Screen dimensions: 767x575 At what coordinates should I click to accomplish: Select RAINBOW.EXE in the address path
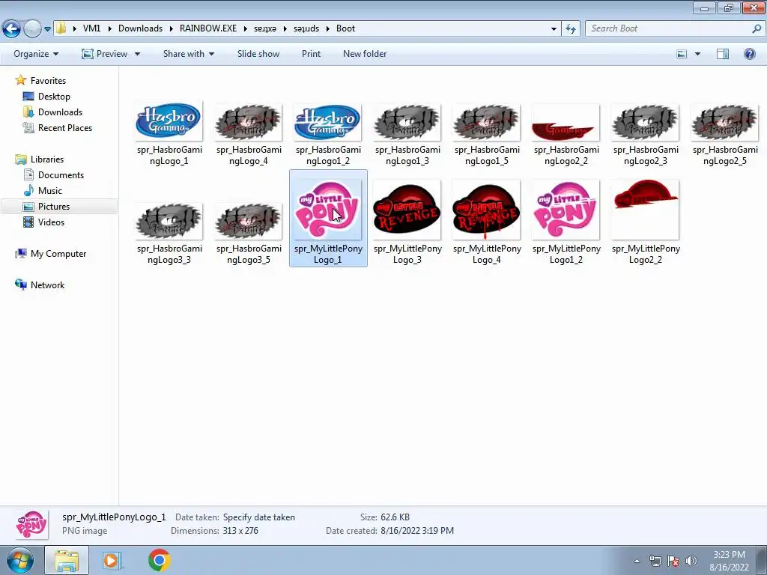point(208,28)
